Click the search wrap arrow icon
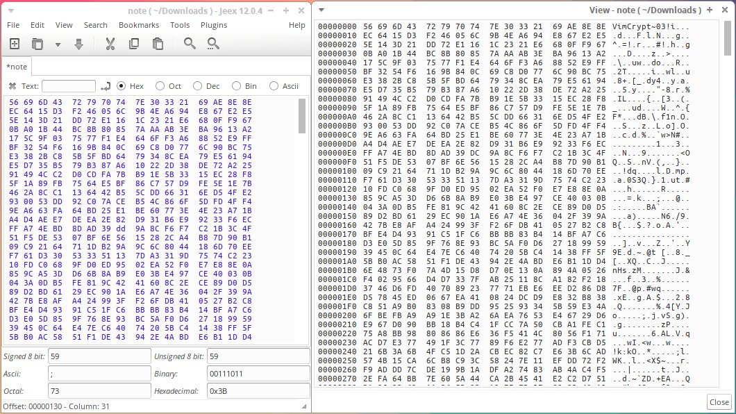The image size is (736, 414). [x=106, y=86]
